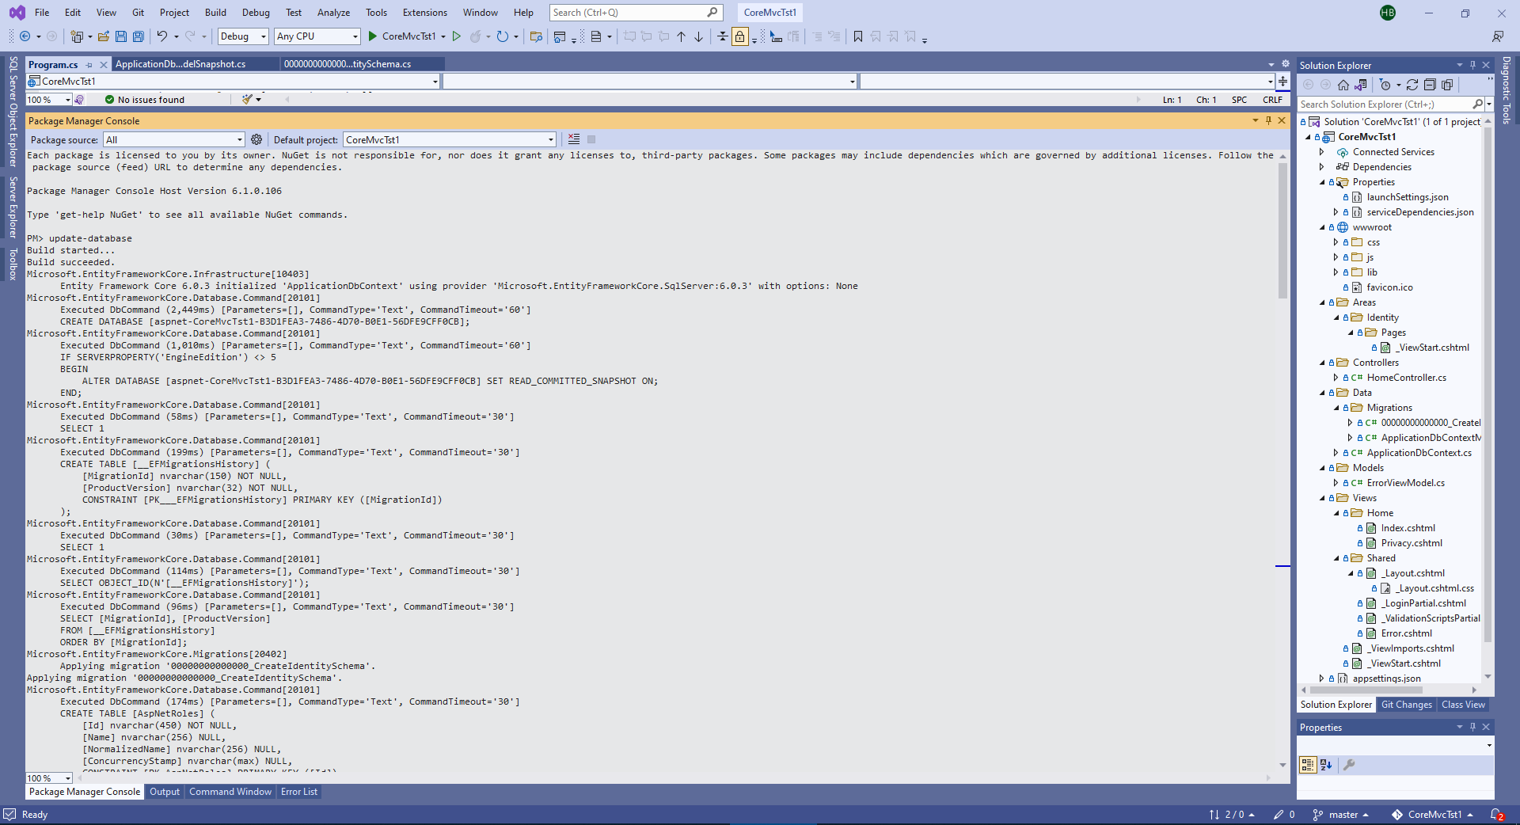Screen dimensions: 1520x825
Task: Switch to the Git Changes tab
Action: [x=1407, y=705]
